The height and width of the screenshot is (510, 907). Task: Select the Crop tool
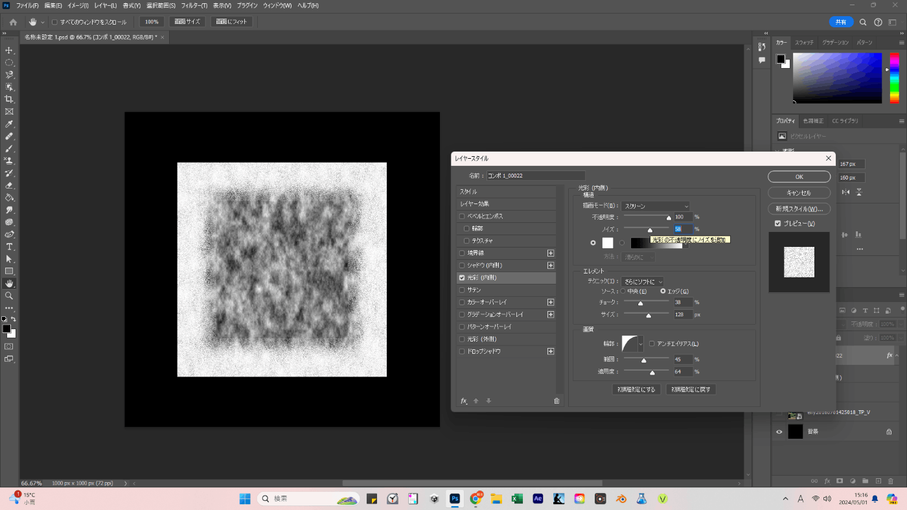9,99
